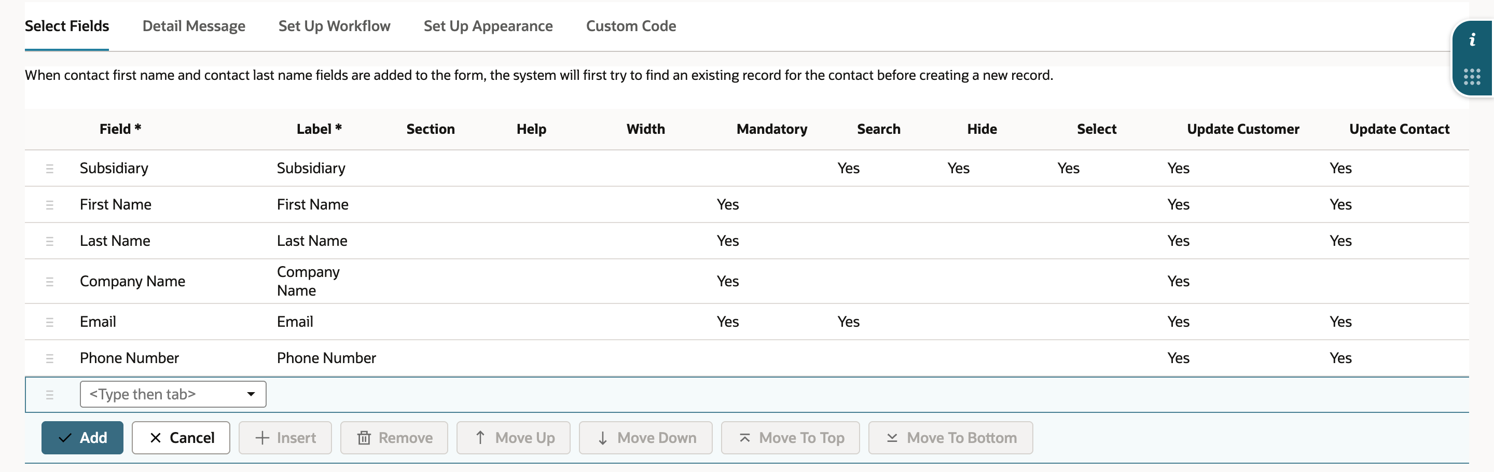
Task: Click Company Name Update Customer Yes
Action: point(1178,281)
